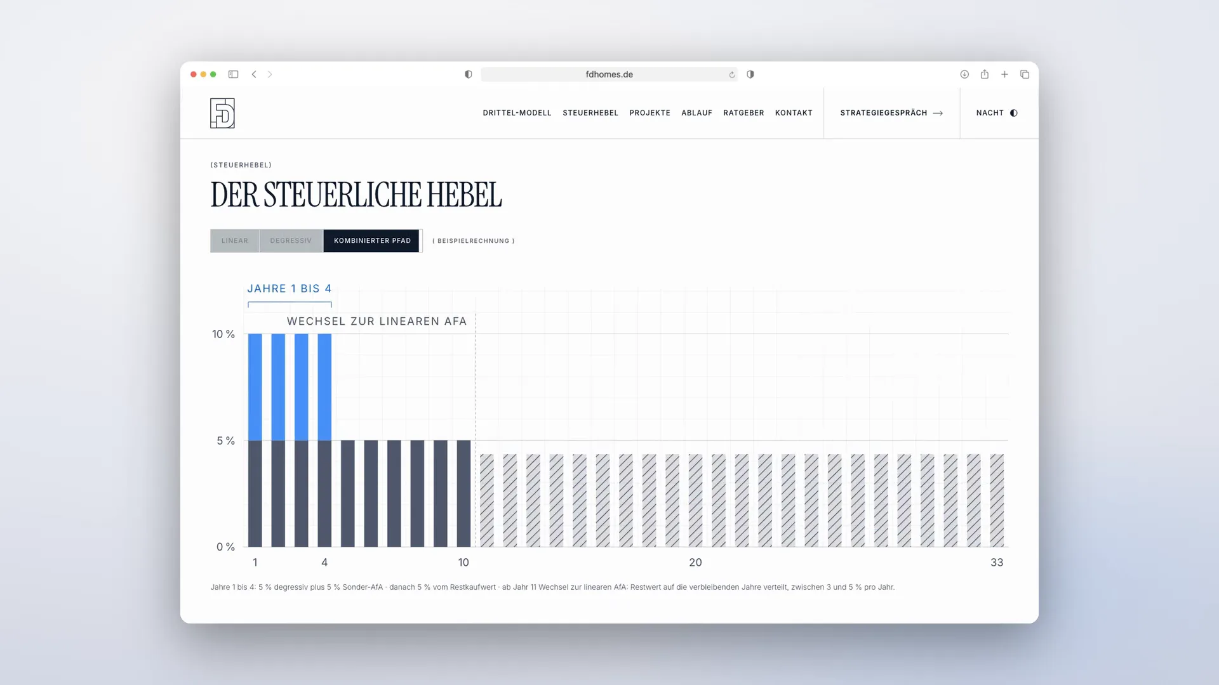
Task: Click the privacy shield icon left of address bar
Action: 469,74
